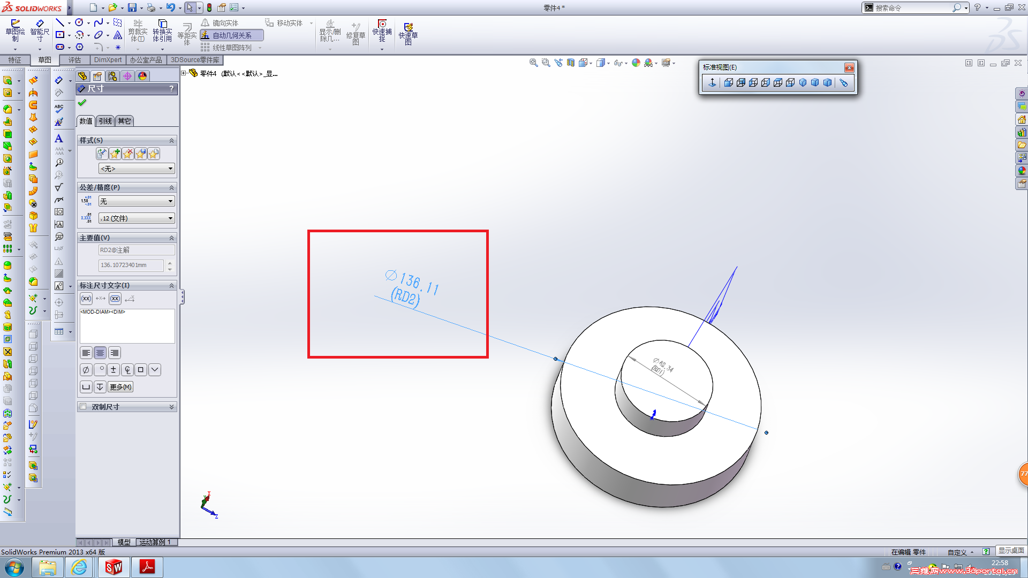Screen dimensions: 1028x578
Task: Insert the diameter symbol button
Action: tap(86, 370)
